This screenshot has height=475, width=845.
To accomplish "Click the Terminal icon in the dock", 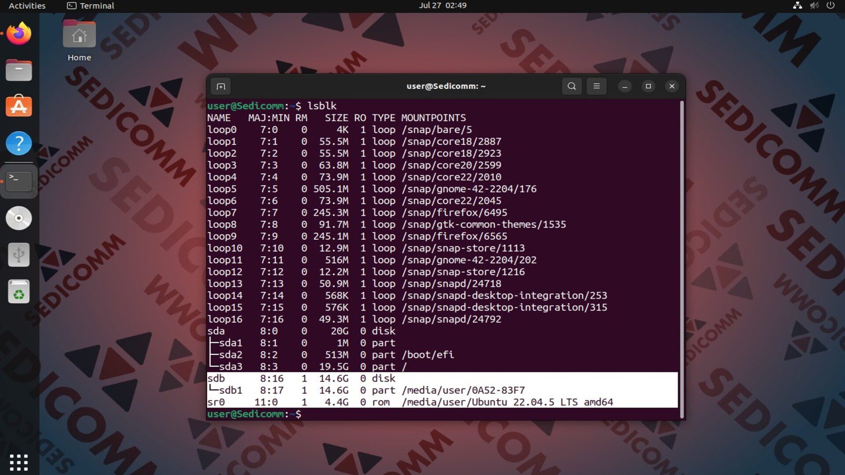I will (19, 181).
